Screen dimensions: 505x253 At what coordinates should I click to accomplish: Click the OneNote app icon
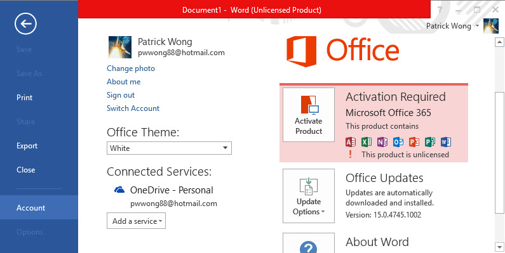382,142
